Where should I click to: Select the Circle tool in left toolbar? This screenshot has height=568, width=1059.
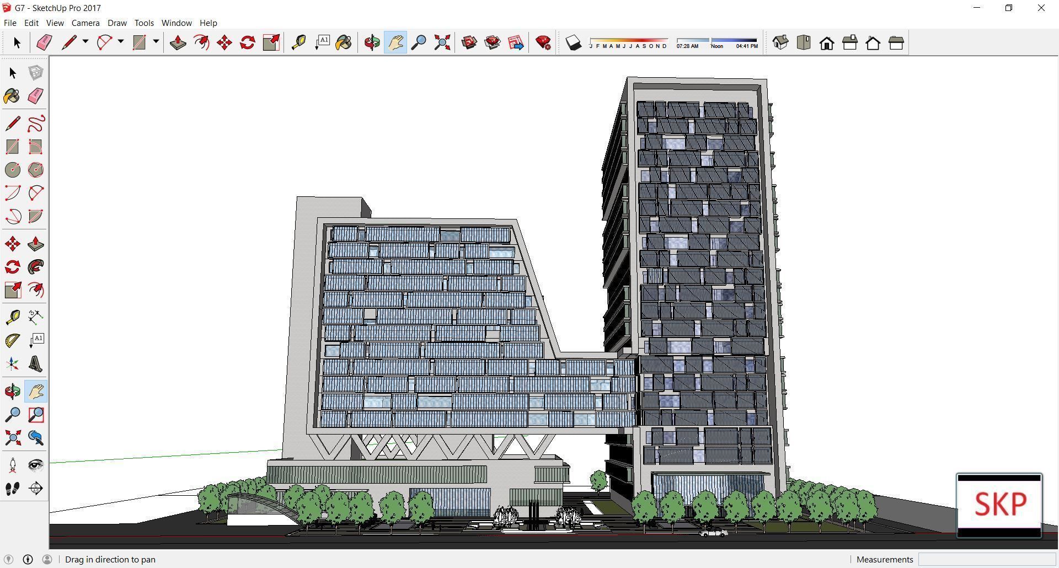coord(13,170)
